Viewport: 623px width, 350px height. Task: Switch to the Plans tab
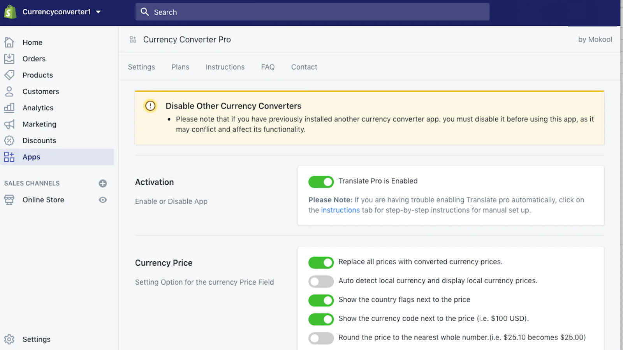point(180,67)
